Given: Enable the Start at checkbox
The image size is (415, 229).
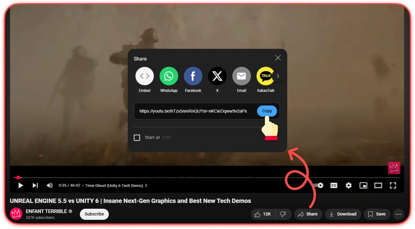Looking at the screenshot, I should point(137,138).
